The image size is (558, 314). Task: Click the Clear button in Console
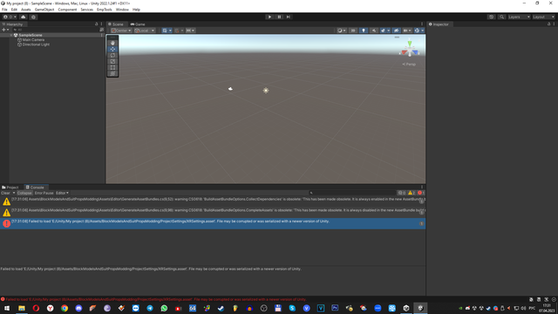pyautogui.click(x=5, y=193)
